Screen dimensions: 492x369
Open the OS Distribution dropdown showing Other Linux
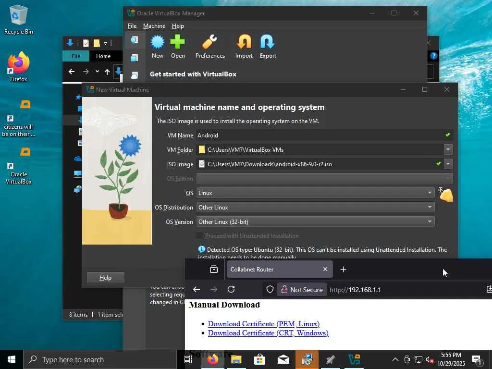[x=315, y=207]
